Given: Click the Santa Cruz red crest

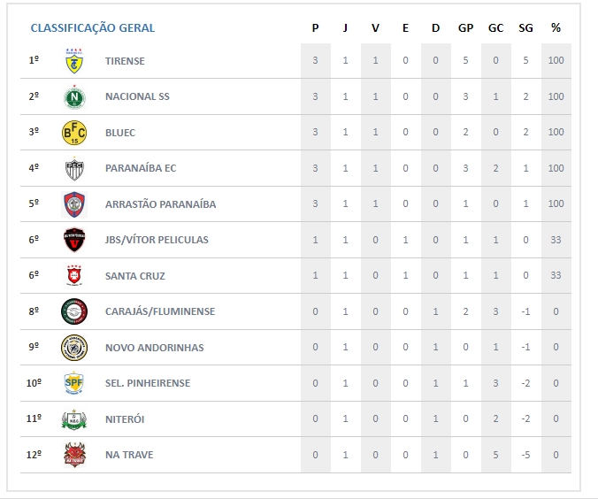Looking at the screenshot, I should pos(74,276).
